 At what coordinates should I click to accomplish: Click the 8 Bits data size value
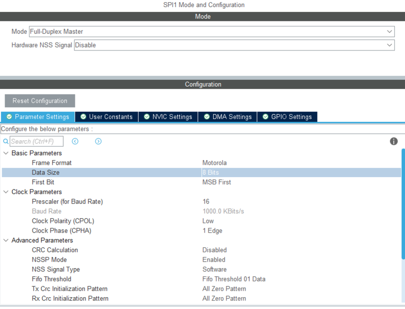tap(210, 173)
